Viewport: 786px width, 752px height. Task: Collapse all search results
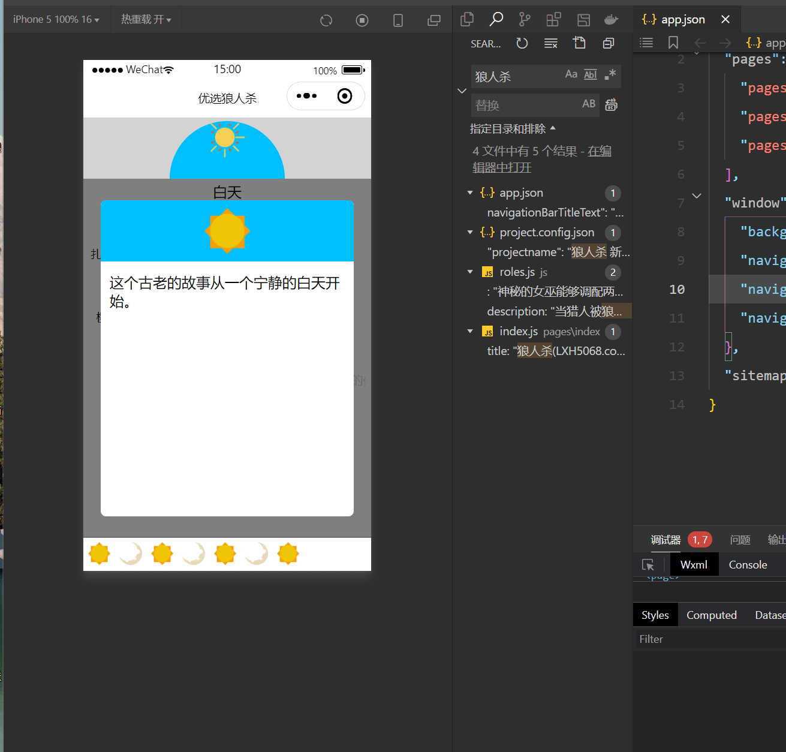coord(609,43)
